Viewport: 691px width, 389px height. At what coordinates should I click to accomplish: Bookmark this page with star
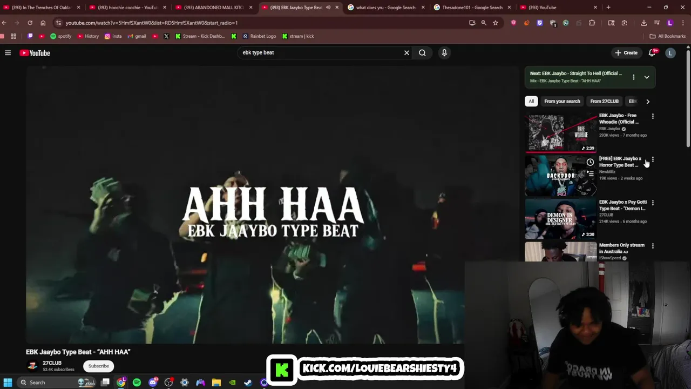[x=496, y=23]
